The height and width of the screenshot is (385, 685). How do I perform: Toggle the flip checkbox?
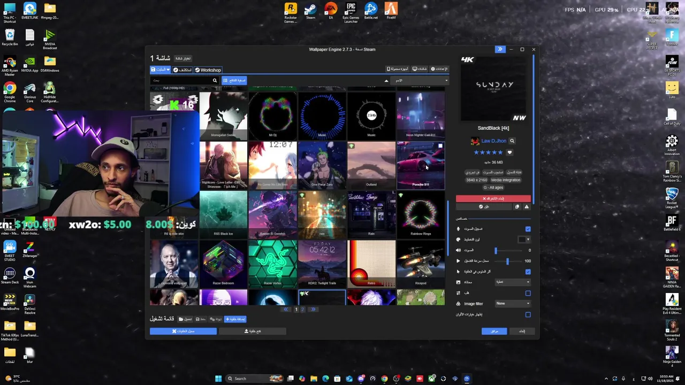tap(528, 293)
